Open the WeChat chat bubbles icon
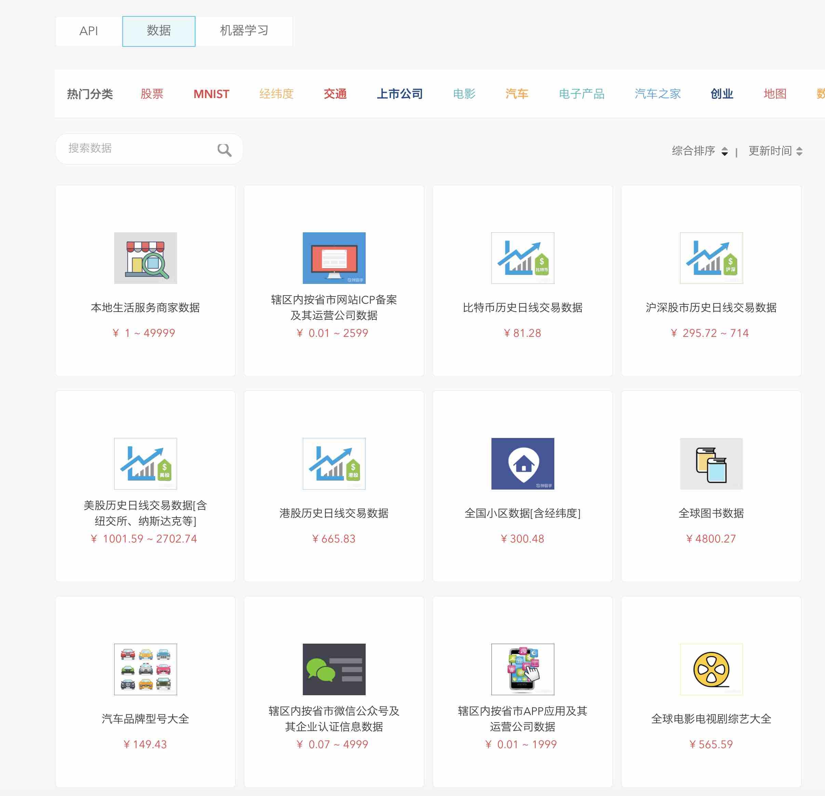 pos(334,669)
